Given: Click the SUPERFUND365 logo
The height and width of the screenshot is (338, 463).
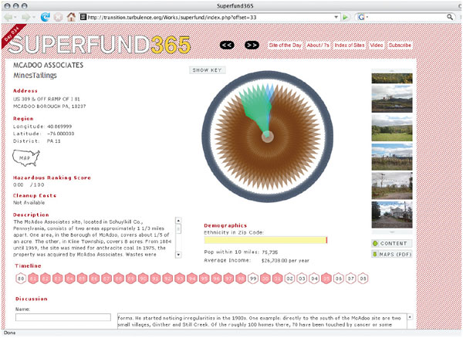Looking at the screenshot, I should pos(100,45).
